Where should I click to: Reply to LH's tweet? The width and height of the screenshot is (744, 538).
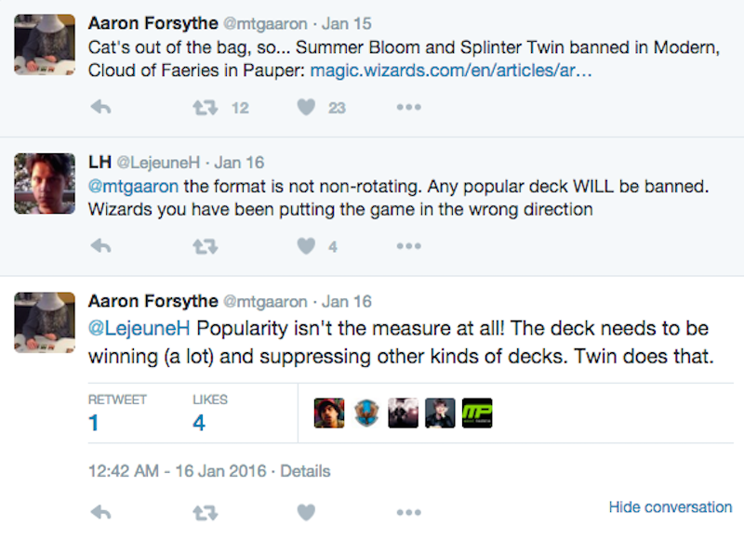click(100, 246)
